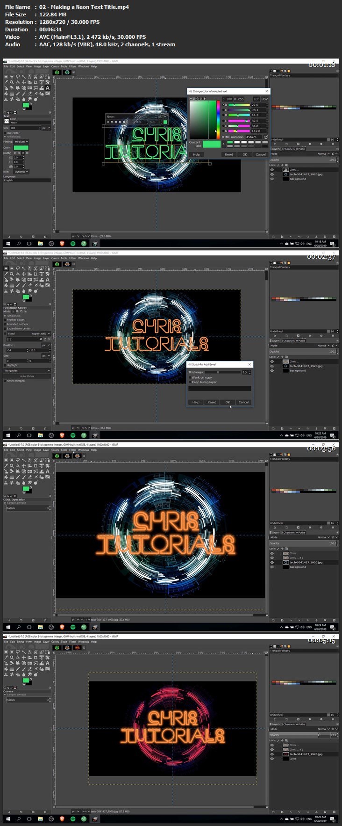
Task: Click OK in Change color of selected text dialog
Action: pos(244,154)
